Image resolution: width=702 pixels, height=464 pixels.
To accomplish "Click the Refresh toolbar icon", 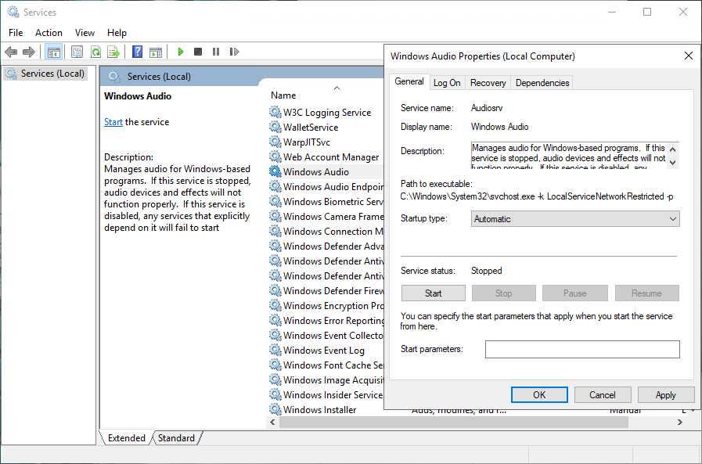I will [95, 52].
